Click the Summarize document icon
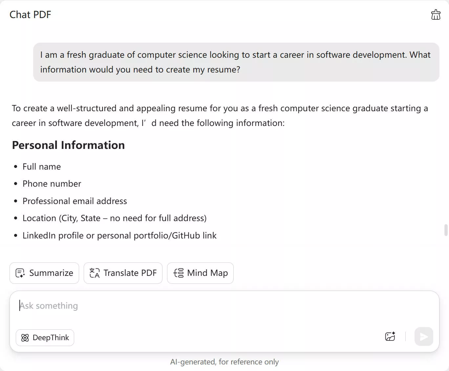Viewport: 449px width, 371px height. (x=20, y=273)
